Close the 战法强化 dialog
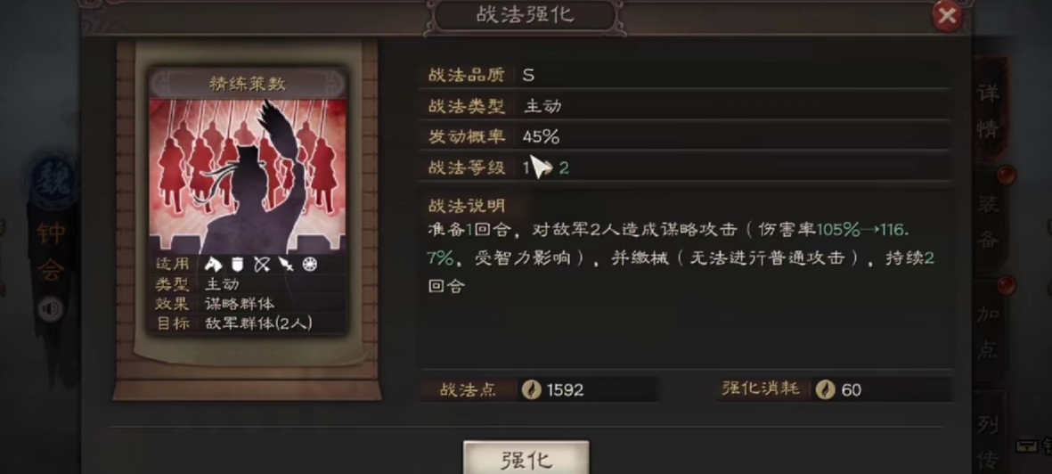This screenshot has width=1052, height=474. 947,16
